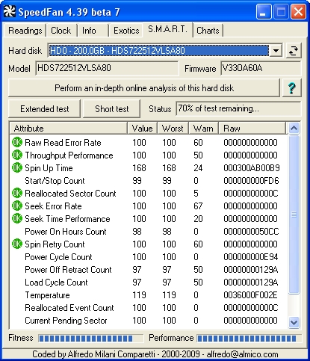Viewport: 310px width, 361px height.
Task: Click the Fitness progress bar
Action: (91, 338)
